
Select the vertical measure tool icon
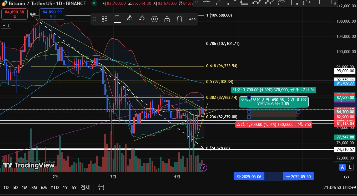319,2
